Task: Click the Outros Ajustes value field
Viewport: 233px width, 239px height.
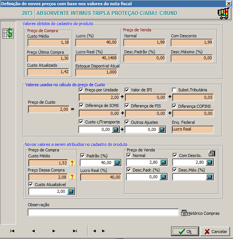Action: coord(141,129)
